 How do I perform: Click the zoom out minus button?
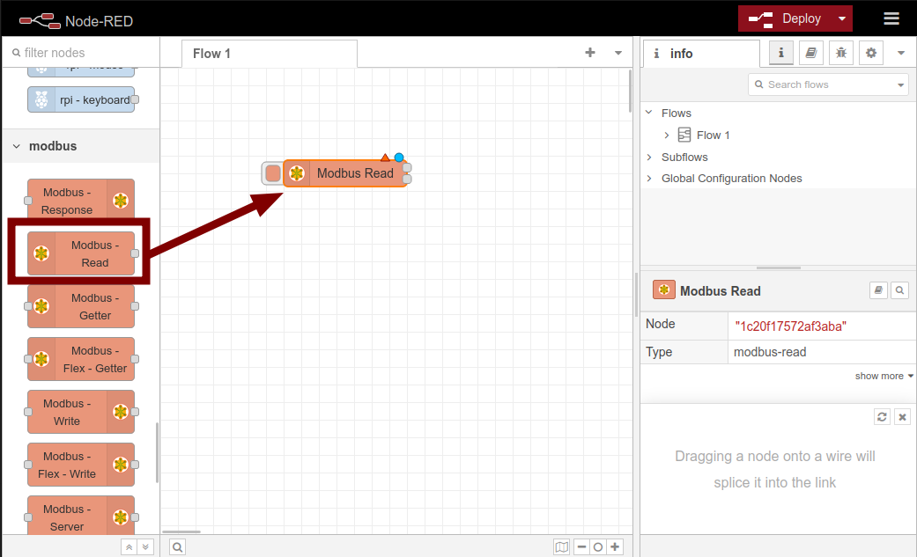pos(581,547)
